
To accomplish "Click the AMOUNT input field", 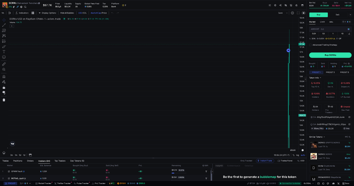I will point(330,29).
